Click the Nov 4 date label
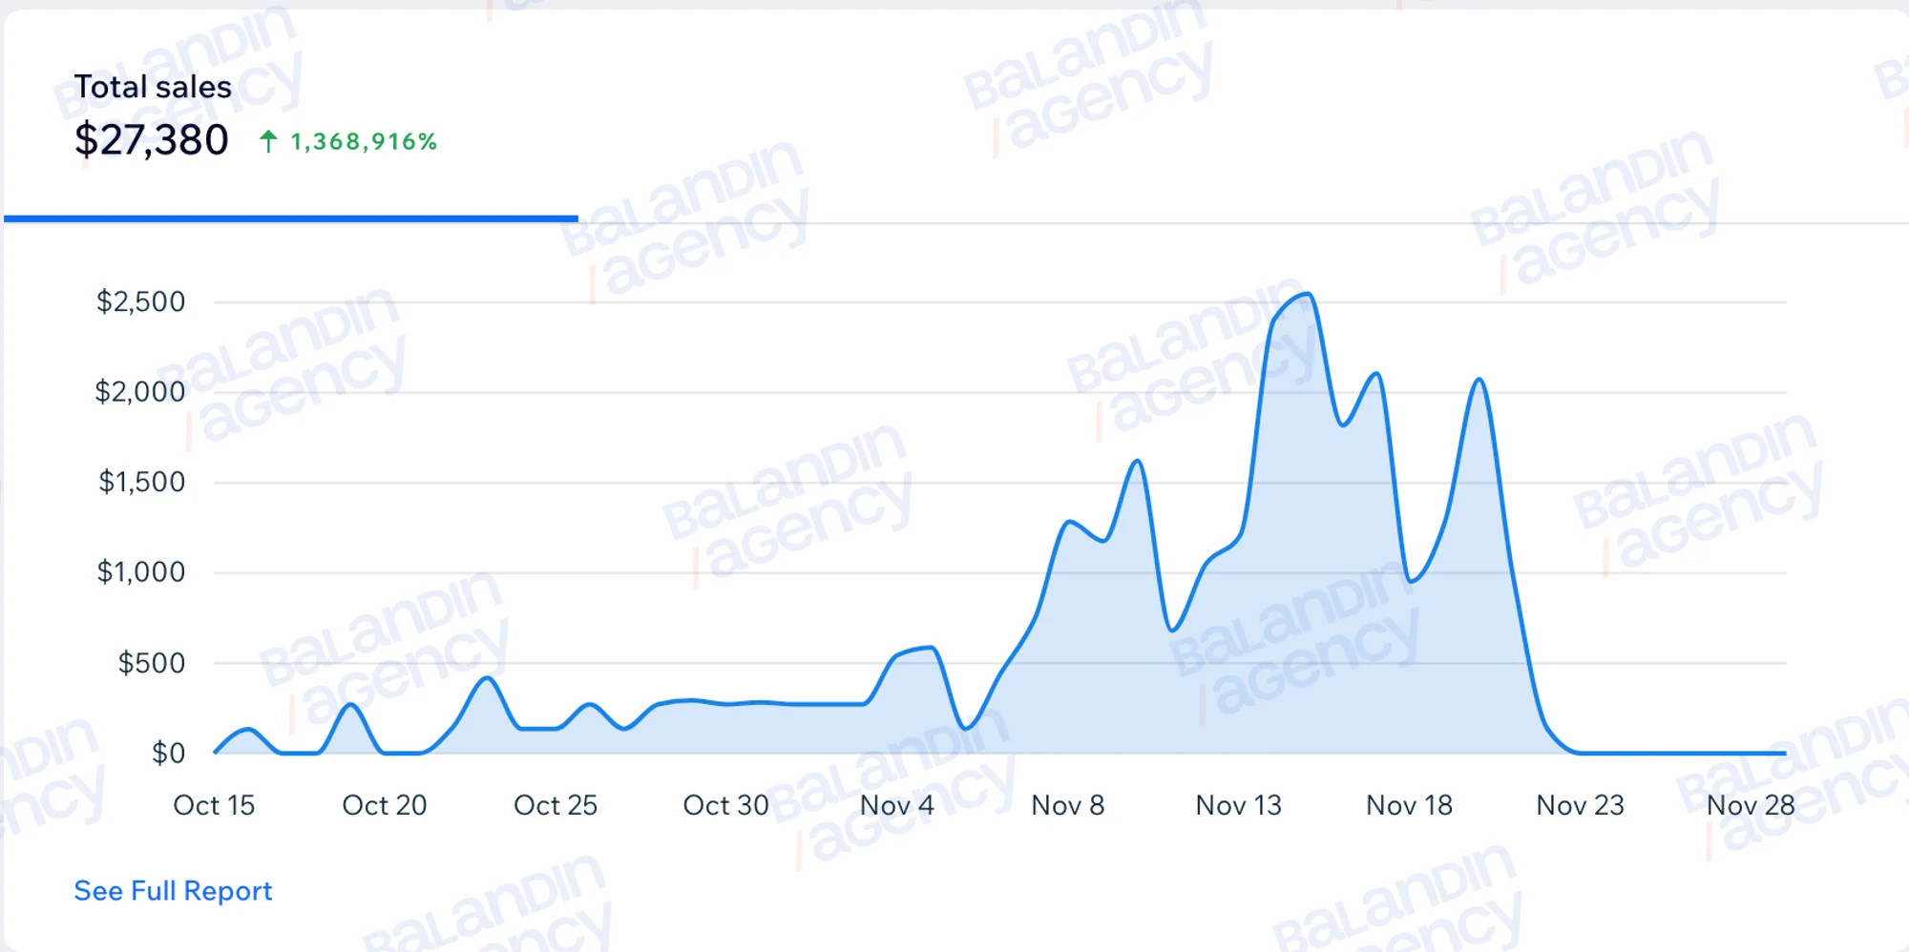Screen dimensions: 1909x952 pos(897,805)
